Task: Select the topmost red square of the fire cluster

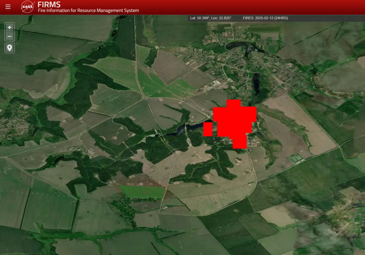Action: [234, 103]
